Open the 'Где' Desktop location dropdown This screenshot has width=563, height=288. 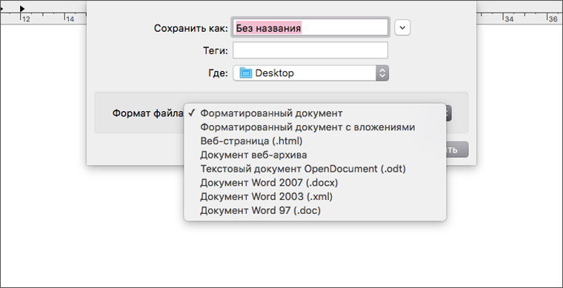(310, 73)
